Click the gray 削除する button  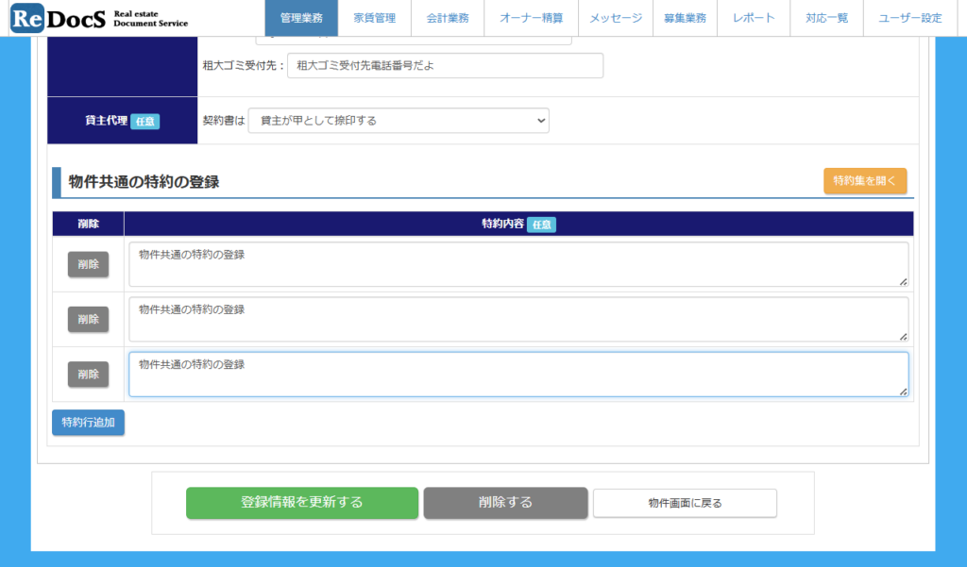pos(506,502)
